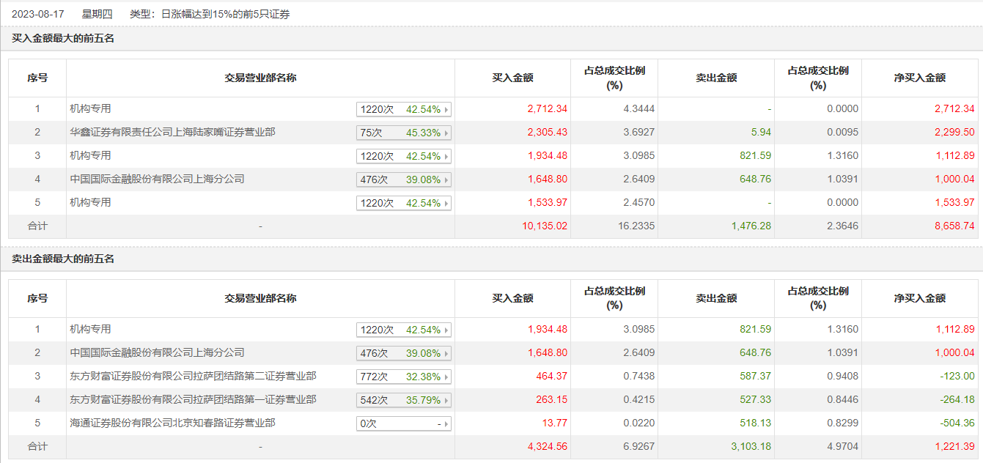The width and height of the screenshot is (983, 463).
Task: Open 海通证券北京知春路证券营业部 link
Action: point(172,423)
